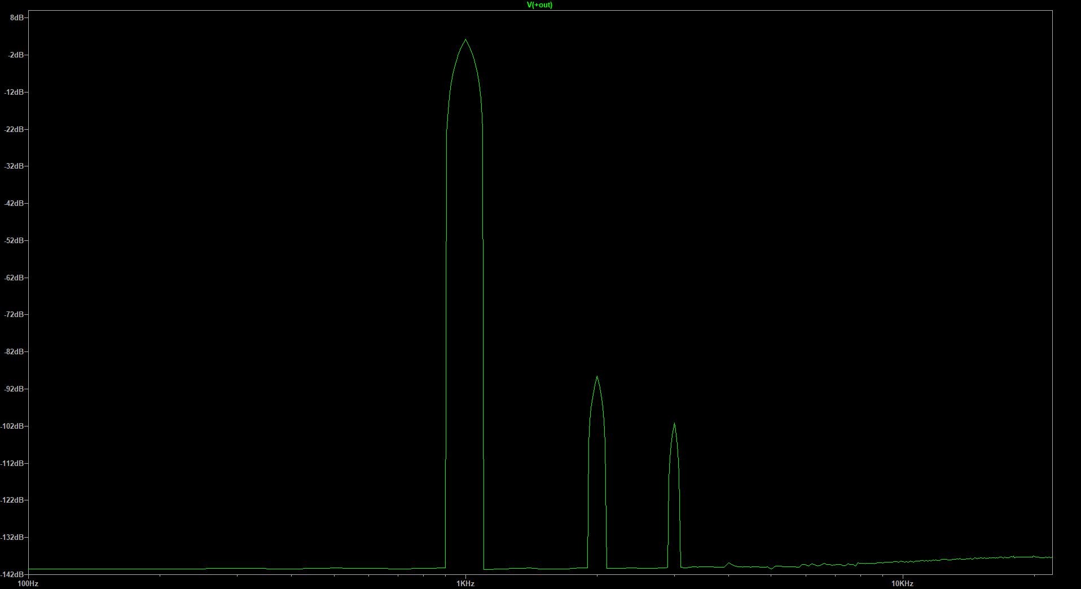Click the 10KHz frequency axis label

pyautogui.click(x=902, y=583)
